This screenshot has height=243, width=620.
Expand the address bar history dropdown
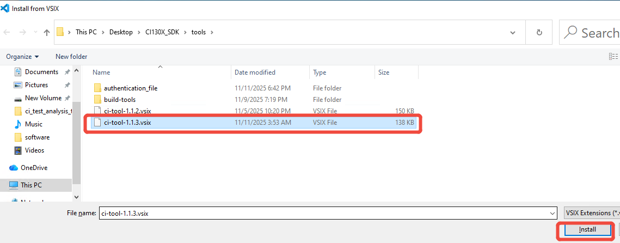[512, 32]
